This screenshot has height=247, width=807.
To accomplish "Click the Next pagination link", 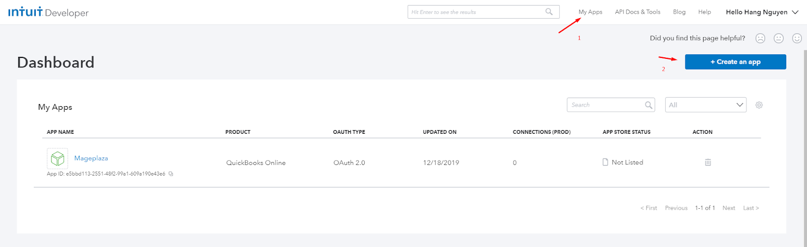I will [x=728, y=208].
